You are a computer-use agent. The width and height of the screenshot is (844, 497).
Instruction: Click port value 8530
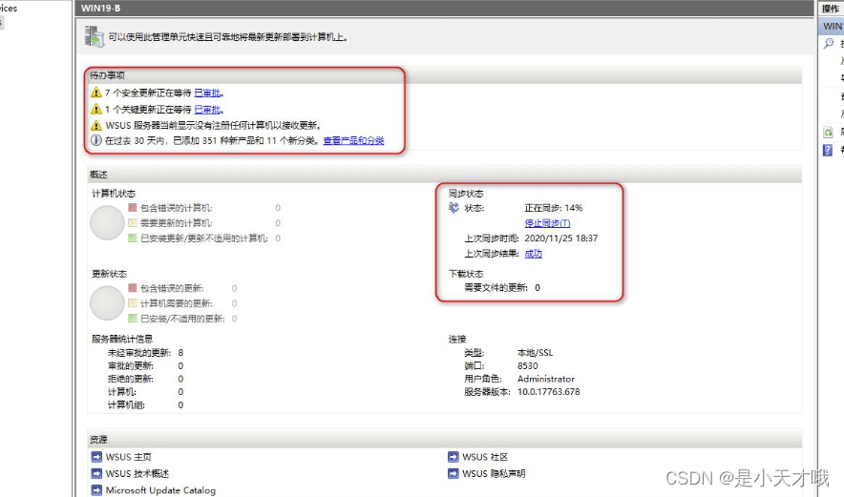coord(527,365)
